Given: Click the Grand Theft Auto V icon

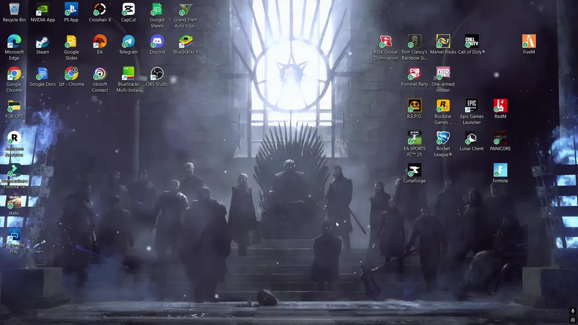Looking at the screenshot, I should pyautogui.click(x=186, y=9).
